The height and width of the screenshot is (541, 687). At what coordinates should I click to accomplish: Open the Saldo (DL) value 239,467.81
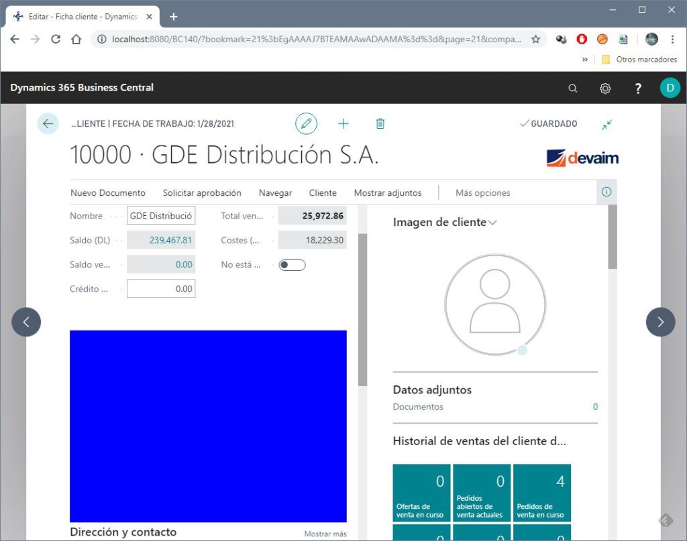(x=170, y=240)
